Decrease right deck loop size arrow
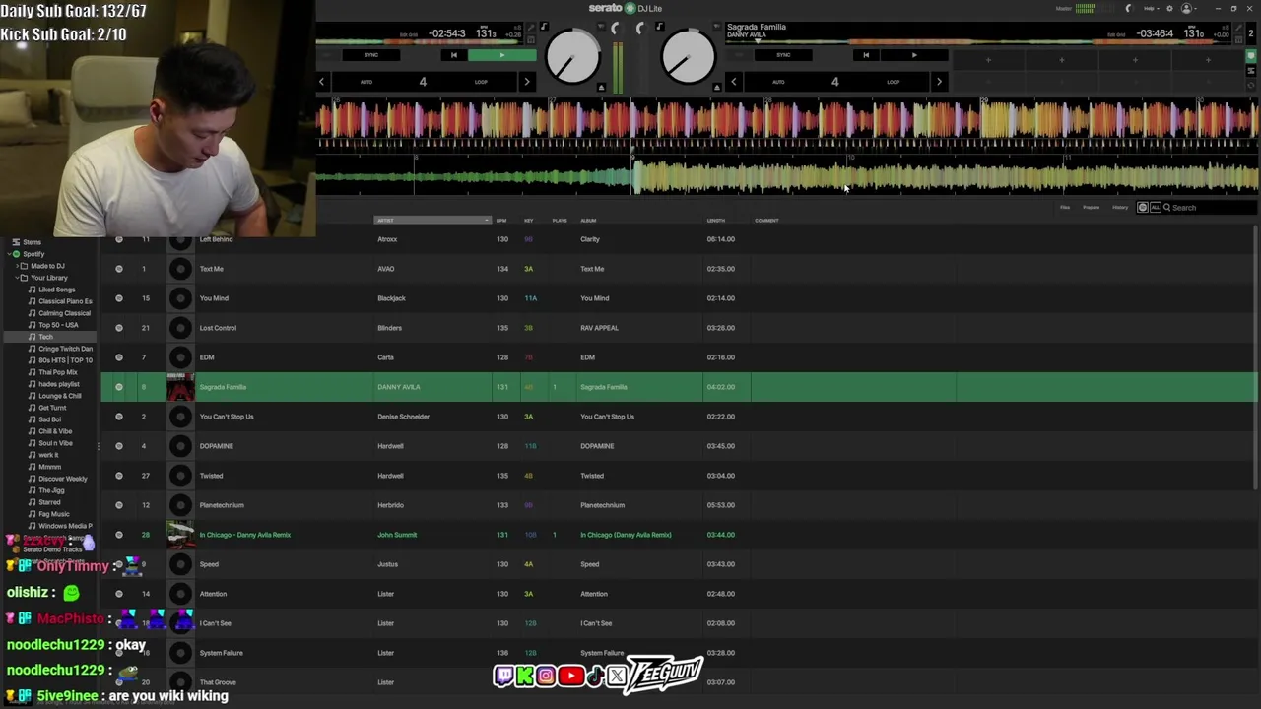1261x709 pixels. 733,82
